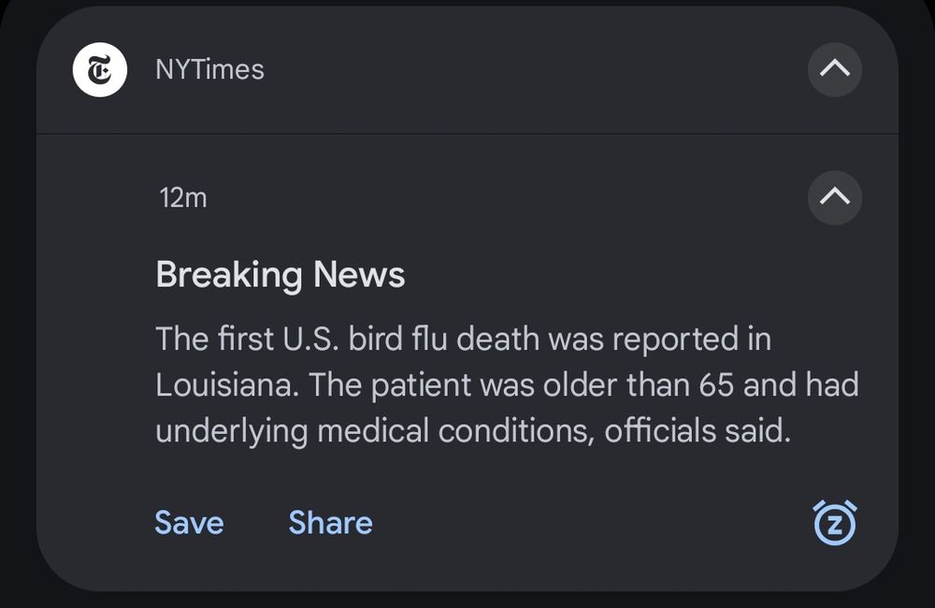Collapse the expanded Breaking News notification

[x=834, y=198]
